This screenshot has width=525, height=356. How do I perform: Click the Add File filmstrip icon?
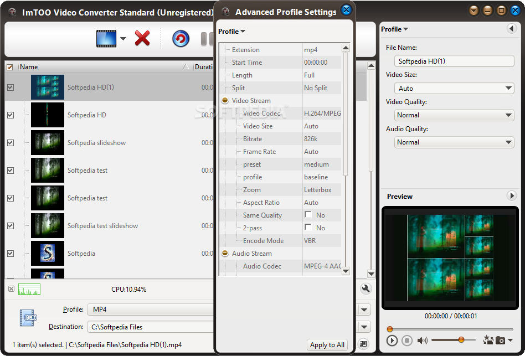pyautogui.click(x=106, y=38)
